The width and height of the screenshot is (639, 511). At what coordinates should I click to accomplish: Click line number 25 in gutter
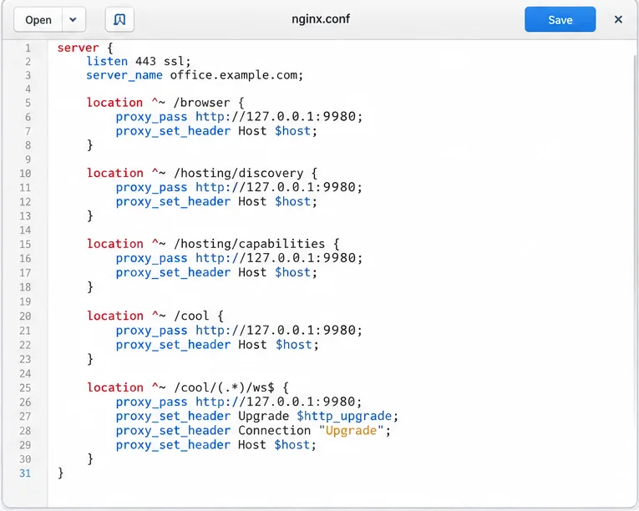[x=25, y=388]
